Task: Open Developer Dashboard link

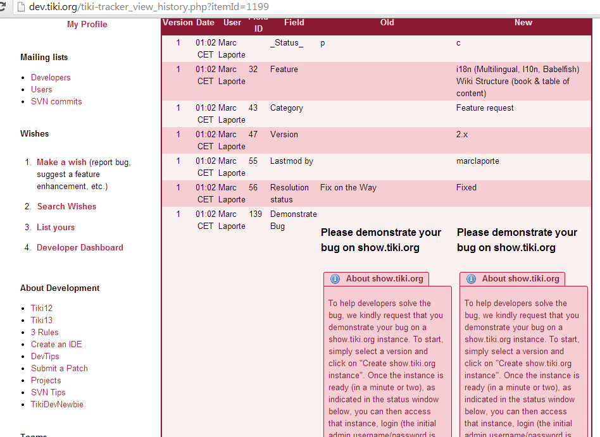Action: click(80, 247)
